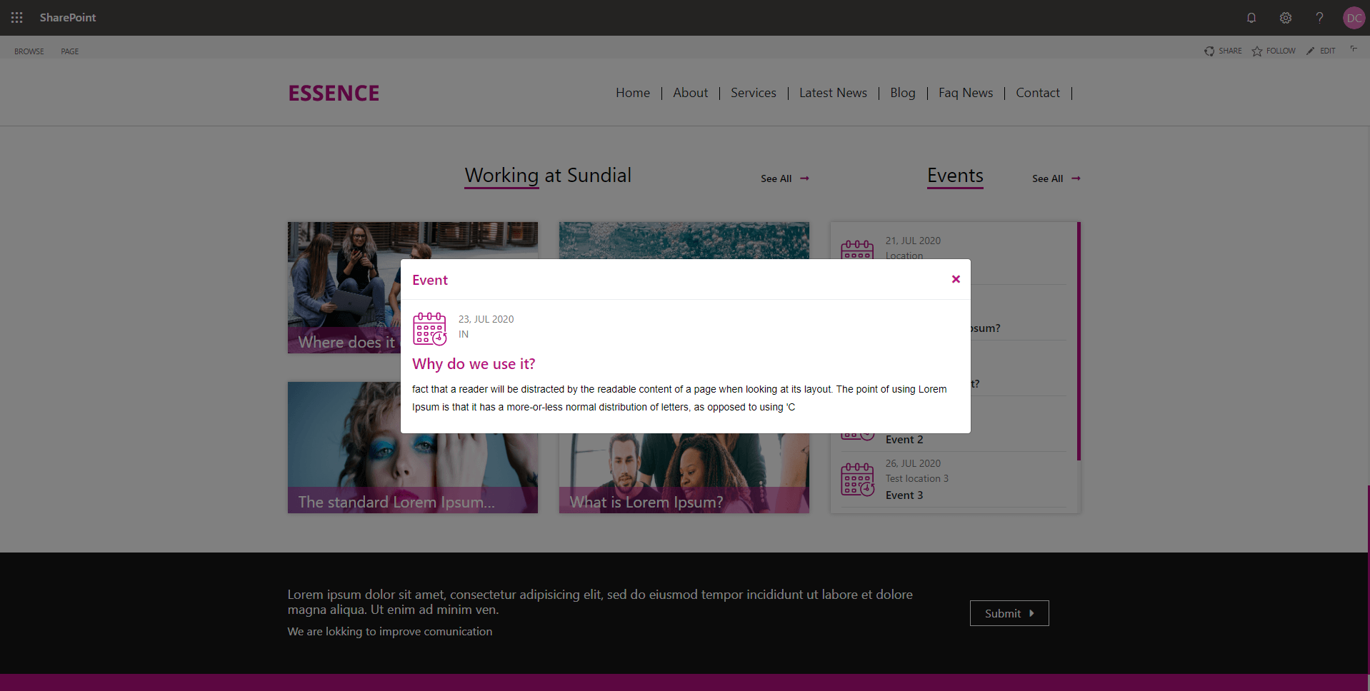Click the calendar icon in Event dialog
The image size is (1370, 691).
[x=430, y=328]
